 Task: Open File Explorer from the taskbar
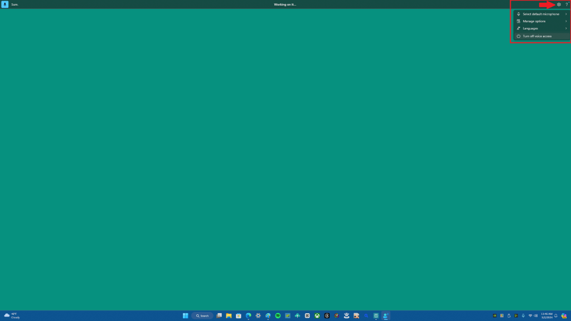coord(229,315)
